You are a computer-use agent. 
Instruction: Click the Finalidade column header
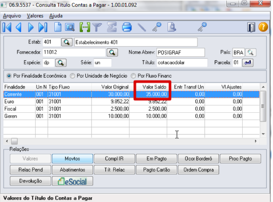19,87
